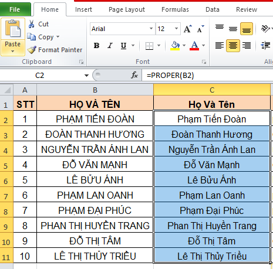273x269 pixels.
Task: Toggle center horizontal alignment
Action: point(233,46)
